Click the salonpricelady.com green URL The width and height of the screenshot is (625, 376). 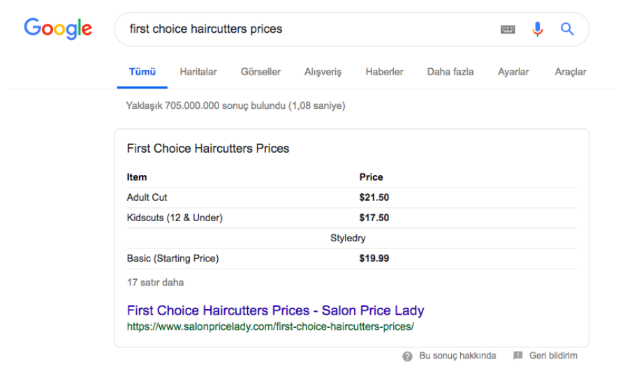[x=270, y=326]
